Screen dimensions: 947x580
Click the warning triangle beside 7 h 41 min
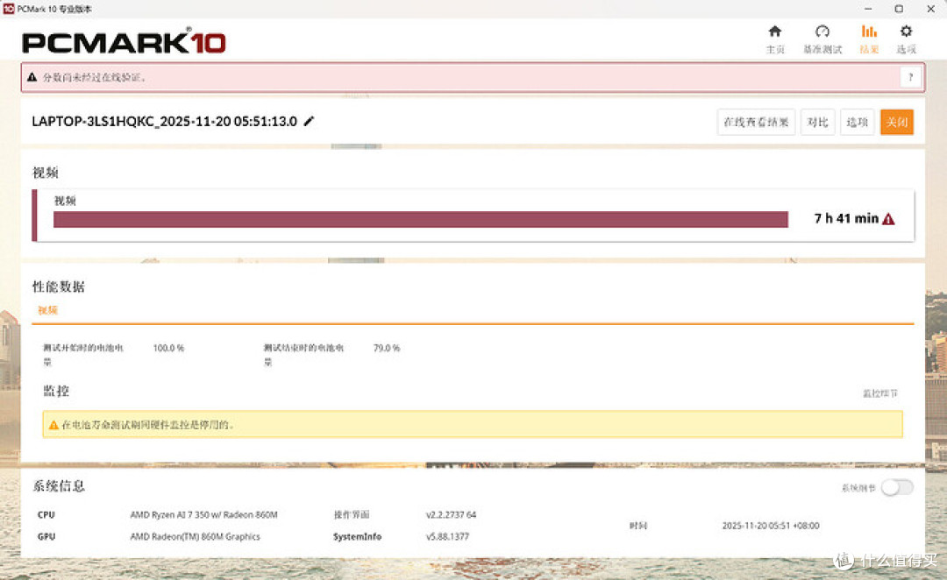888,219
